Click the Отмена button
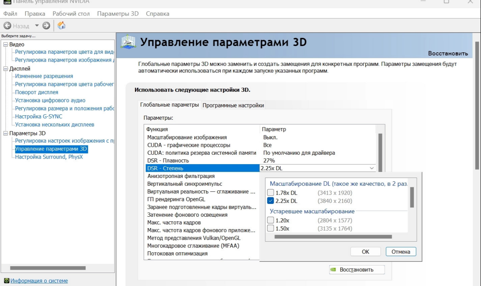 pyautogui.click(x=401, y=252)
